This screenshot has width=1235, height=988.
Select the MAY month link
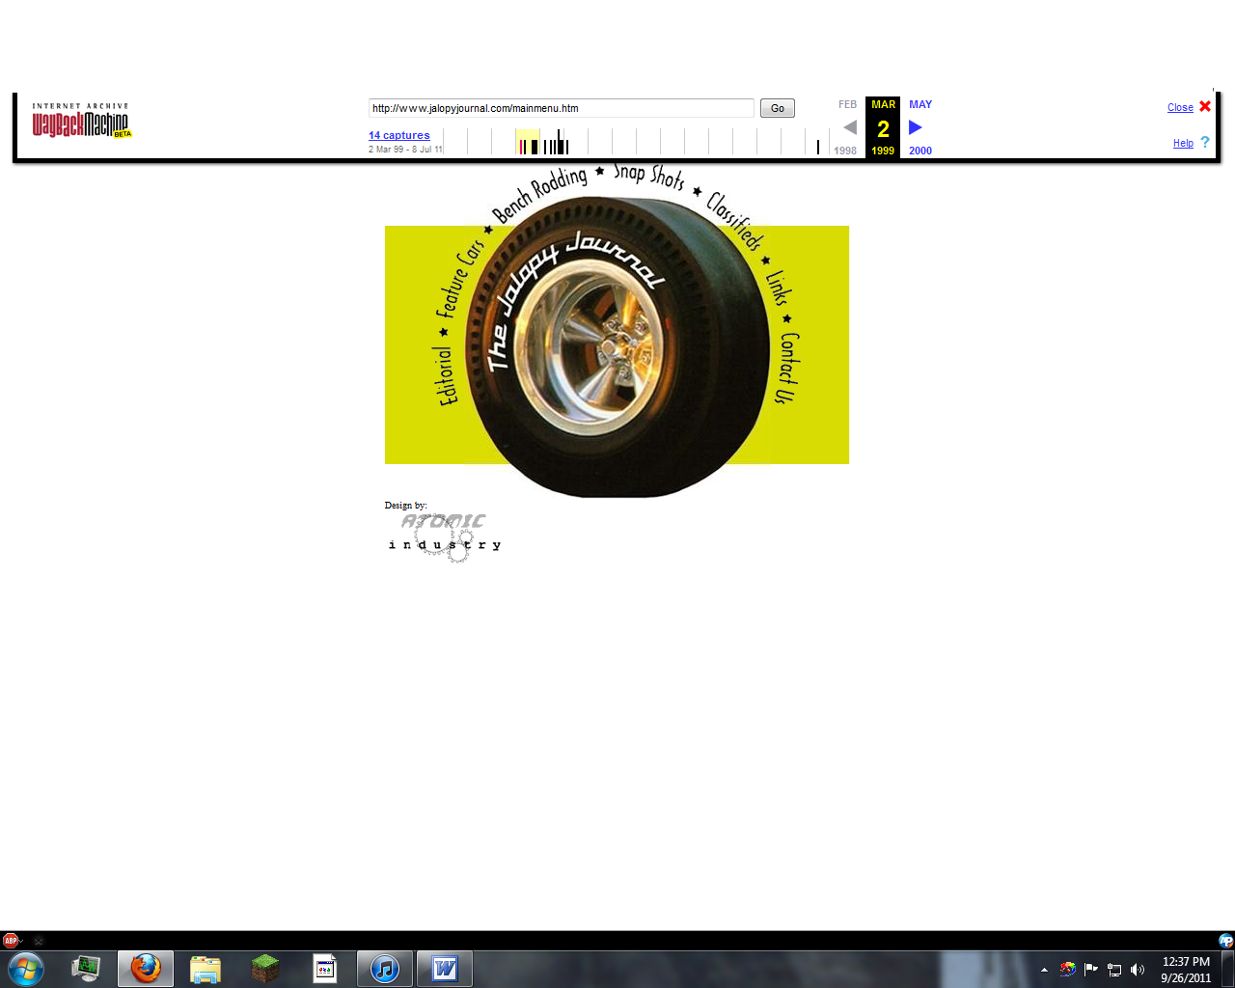pyautogui.click(x=920, y=104)
